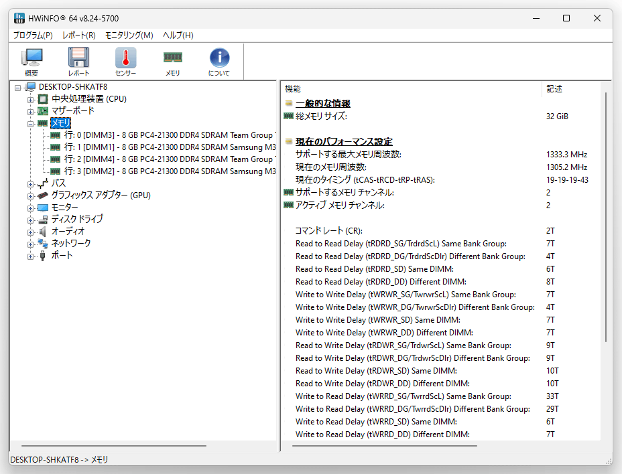This screenshot has width=622, height=474.
Task: Collapse the DESKTOP-SHKATF8 root node
Action: point(18,88)
